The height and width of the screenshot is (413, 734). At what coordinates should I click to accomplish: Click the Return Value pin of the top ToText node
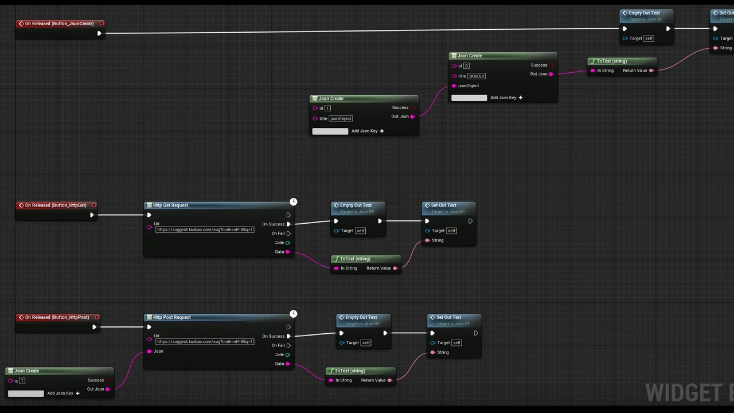651,71
